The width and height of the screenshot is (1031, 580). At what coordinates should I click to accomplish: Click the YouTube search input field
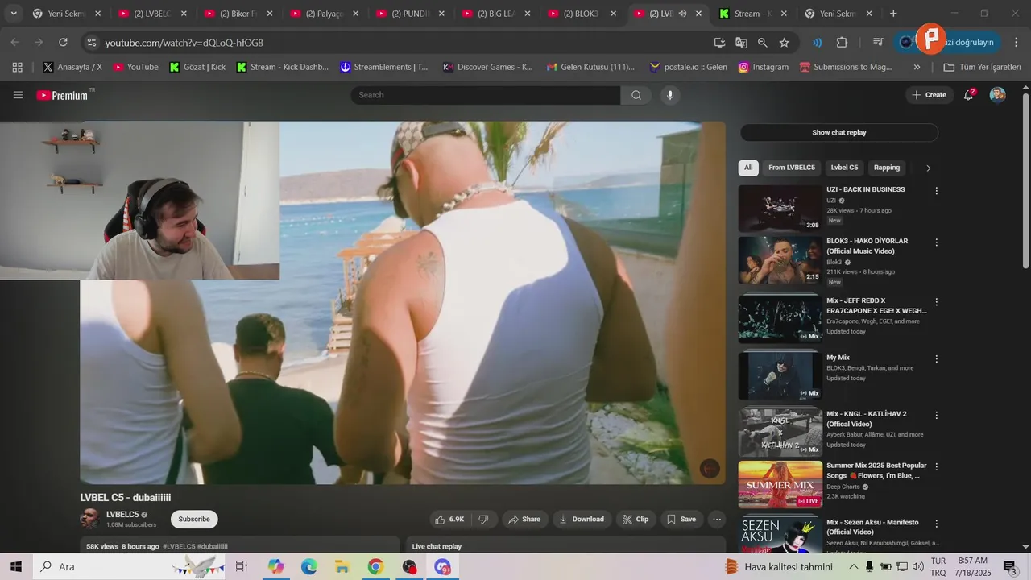pos(486,95)
